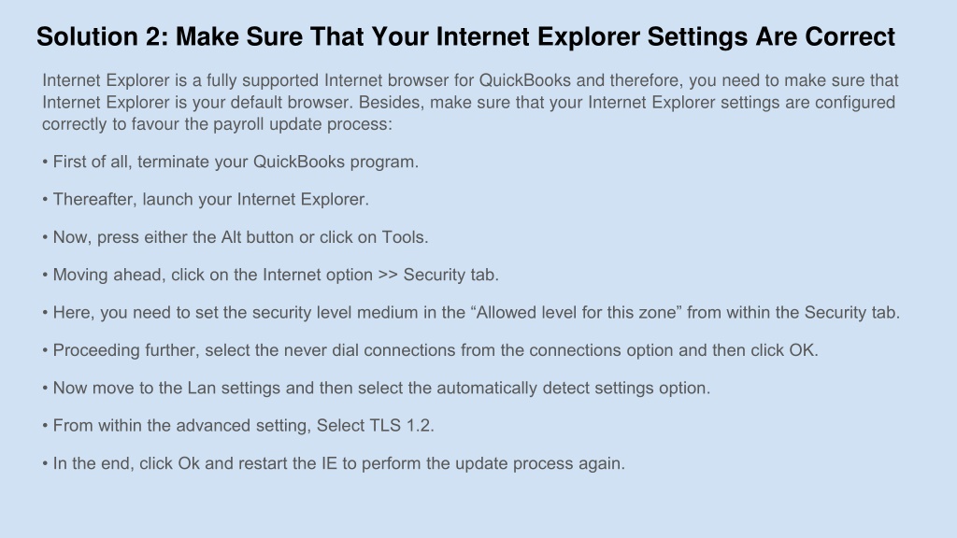Click 'Internet Explorer' in the slide title
The height and width of the screenshot is (538, 957).
537,37
